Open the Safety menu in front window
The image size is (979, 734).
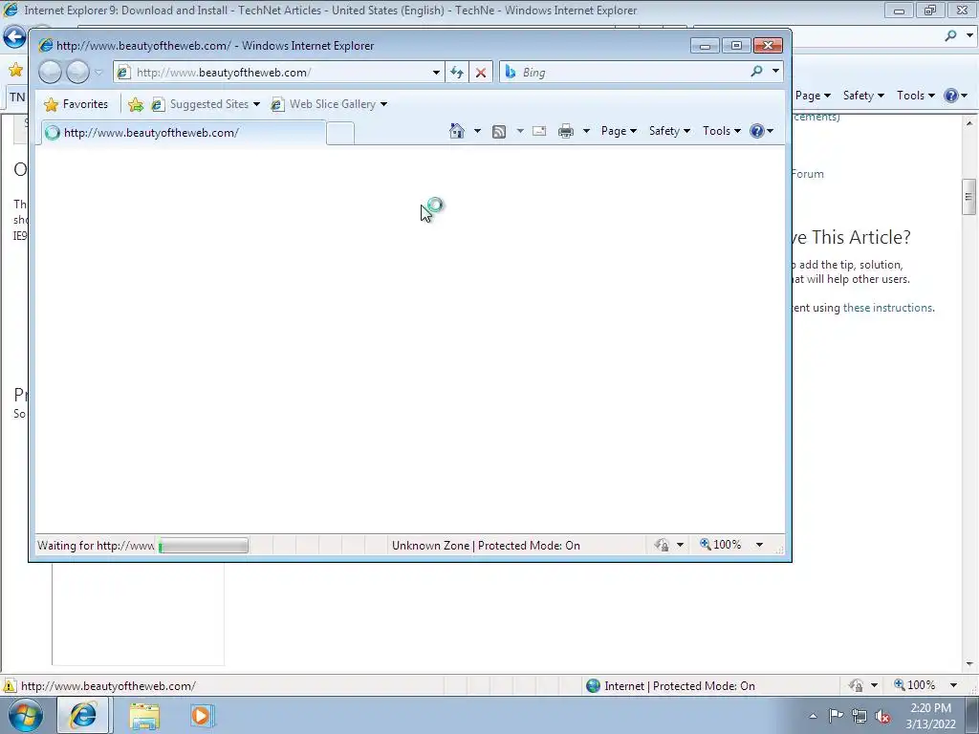[669, 131]
